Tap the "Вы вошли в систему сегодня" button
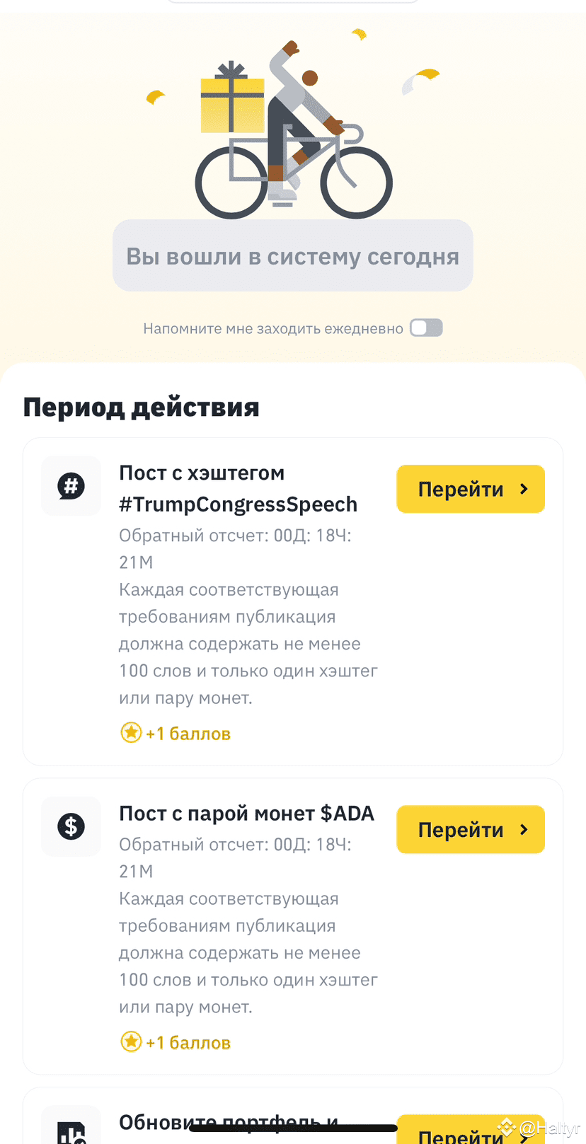 pos(292,256)
